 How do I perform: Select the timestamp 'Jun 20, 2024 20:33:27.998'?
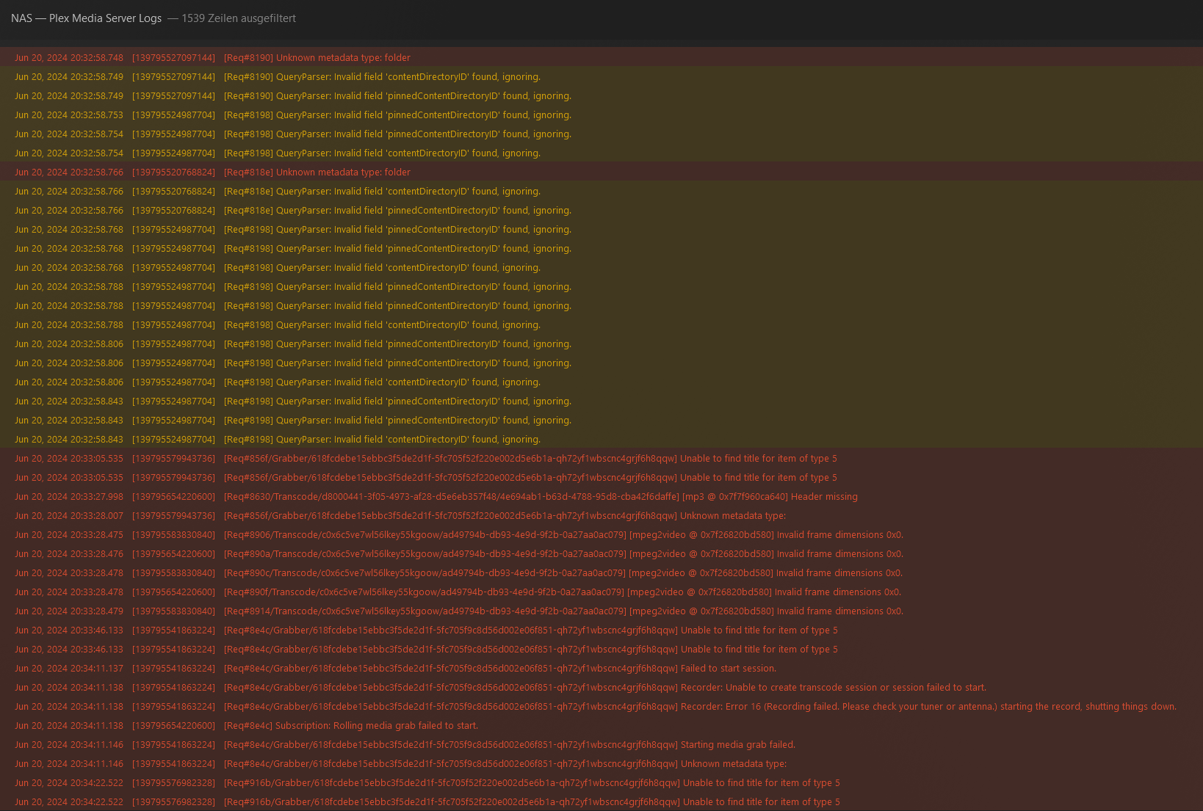(x=69, y=496)
